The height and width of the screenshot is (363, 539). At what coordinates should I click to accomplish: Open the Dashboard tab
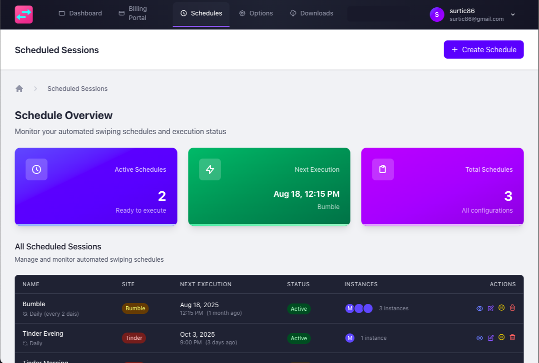[80, 14]
